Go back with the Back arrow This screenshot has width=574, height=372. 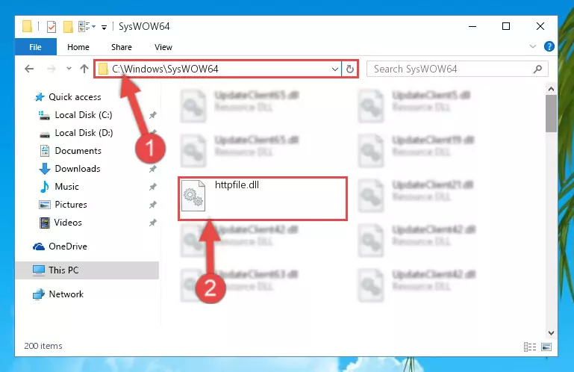click(29, 69)
